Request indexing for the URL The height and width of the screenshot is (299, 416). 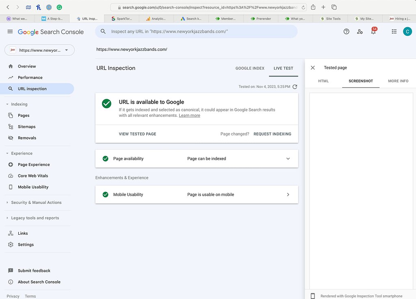point(272,134)
